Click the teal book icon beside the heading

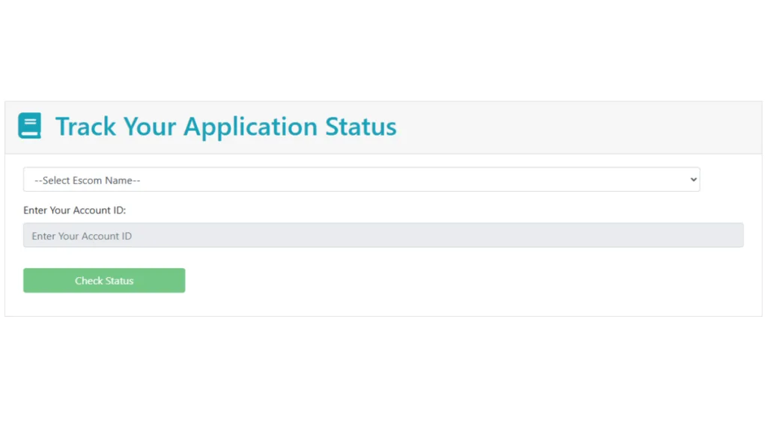(29, 126)
